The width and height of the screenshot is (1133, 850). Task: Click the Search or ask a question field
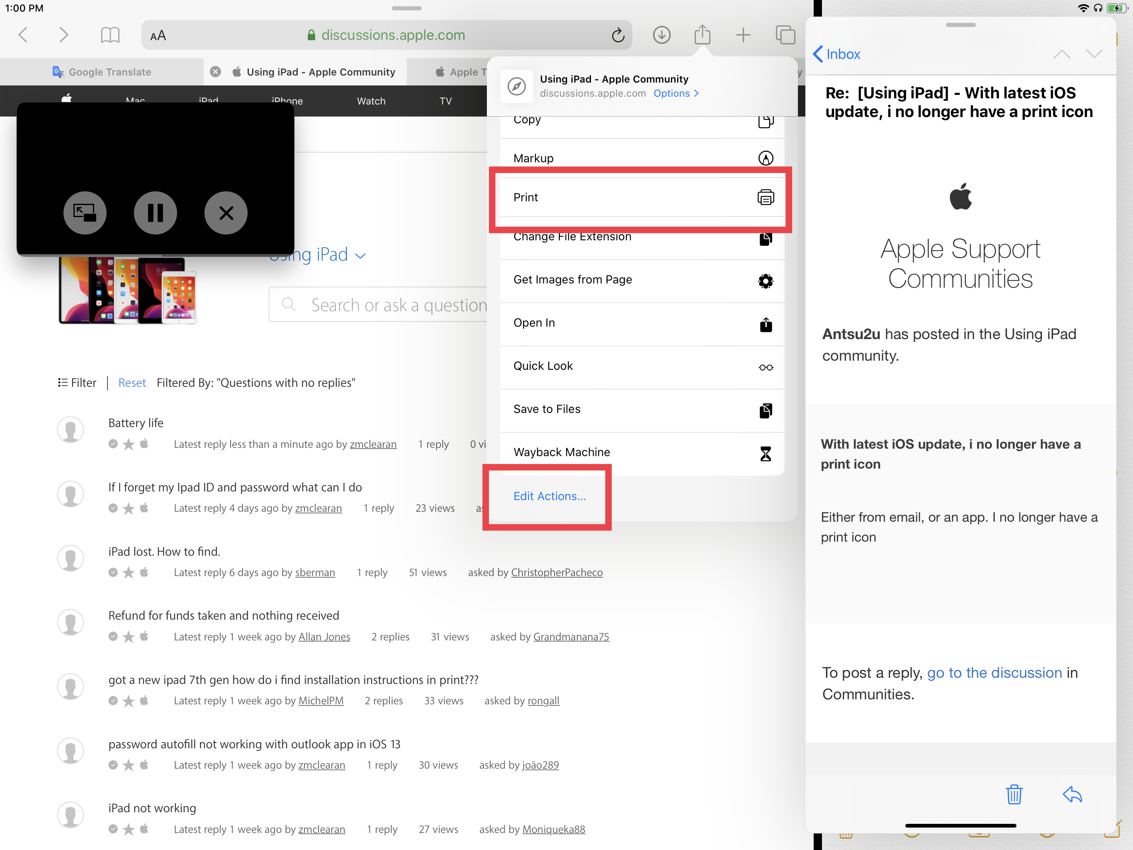click(x=389, y=305)
